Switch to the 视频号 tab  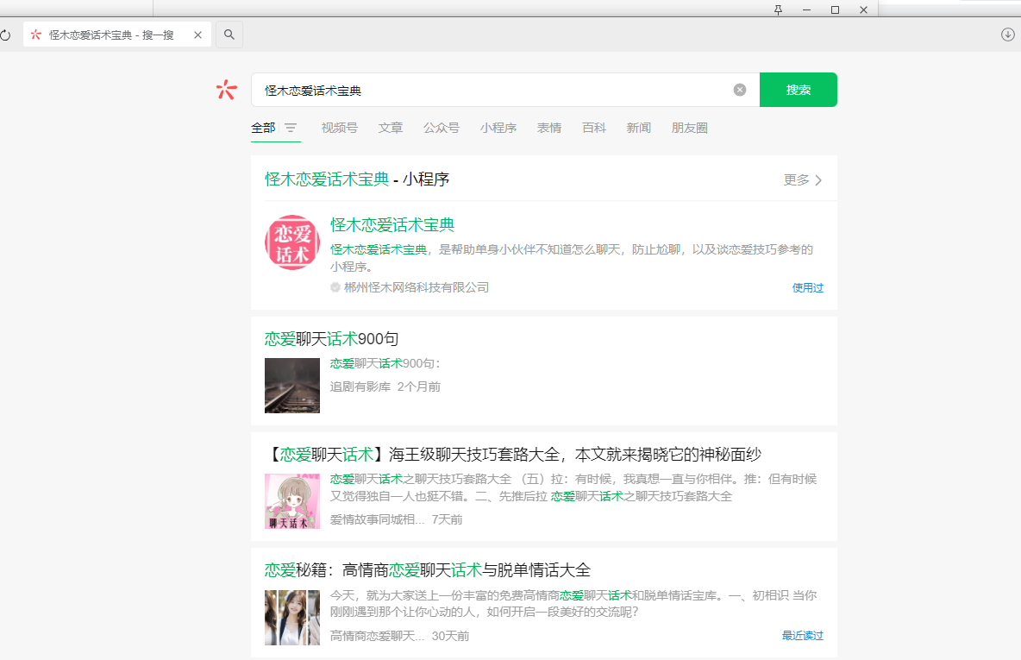339,128
